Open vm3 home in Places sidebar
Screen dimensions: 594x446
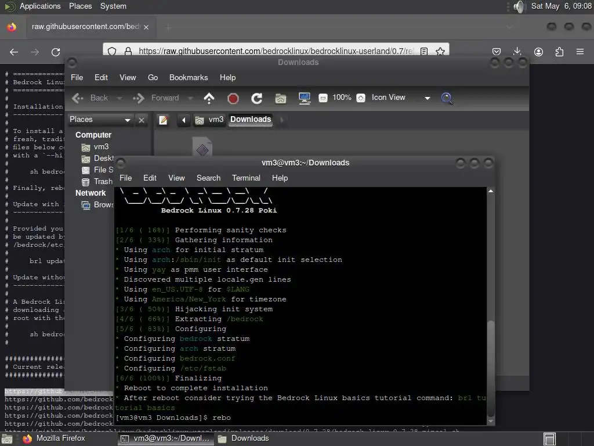pos(95,147)
